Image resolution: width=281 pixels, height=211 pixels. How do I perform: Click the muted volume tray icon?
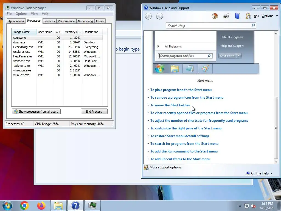click(253, 206)
